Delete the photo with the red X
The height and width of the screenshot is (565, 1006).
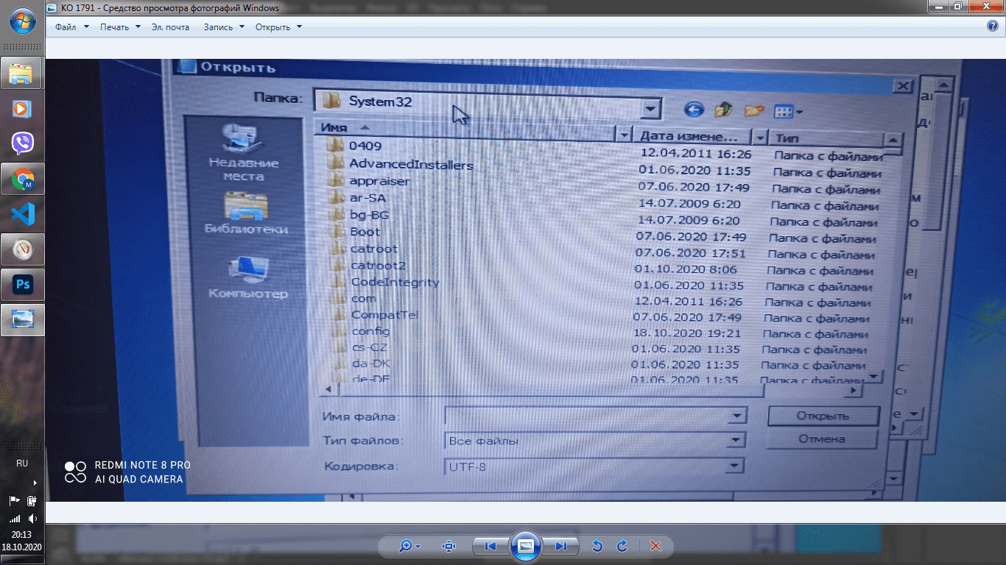point(655,546)
